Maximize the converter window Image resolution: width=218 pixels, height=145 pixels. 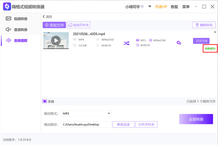[x=204, y=6]
